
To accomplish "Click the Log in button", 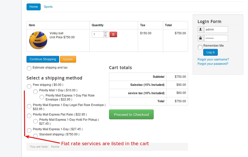I will [211, 52].
